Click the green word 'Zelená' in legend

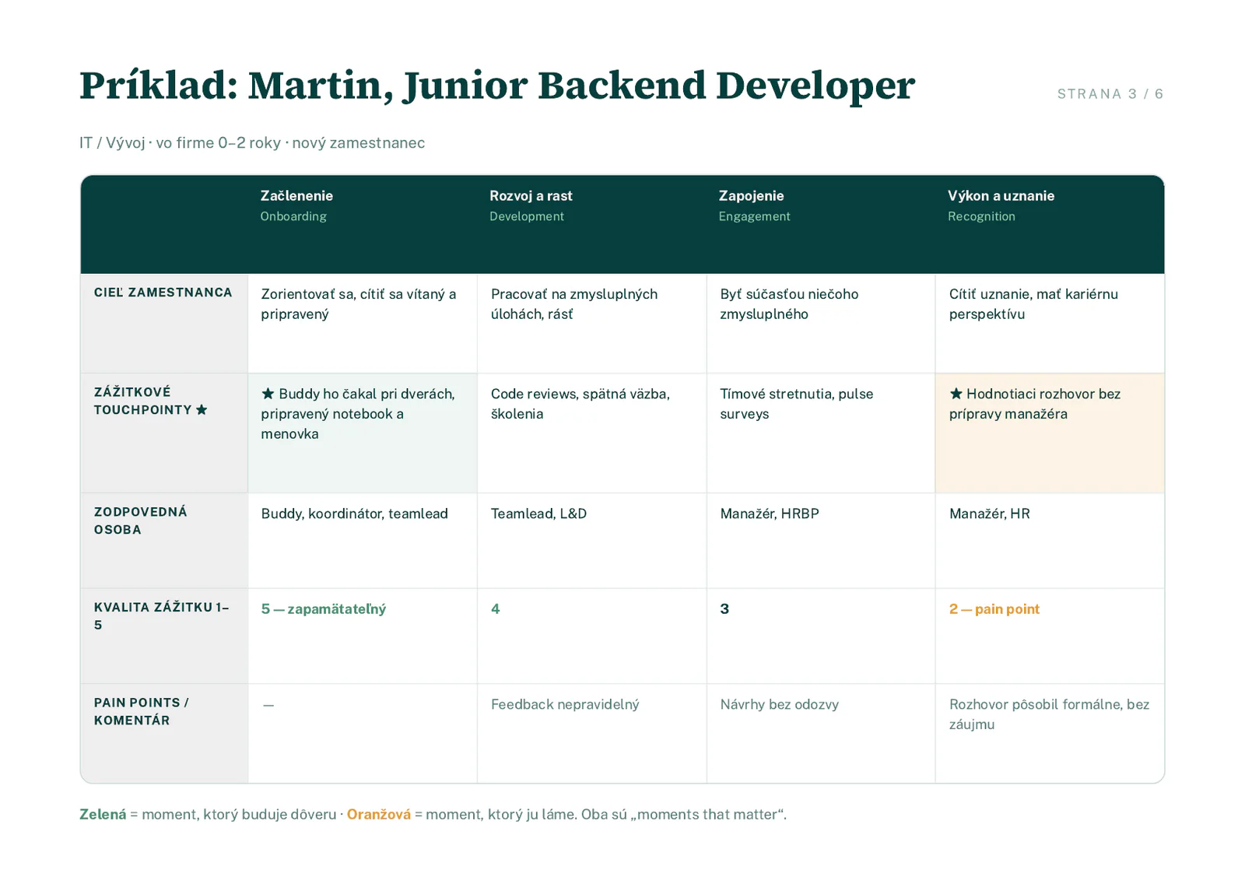pyautogui.click(x=103, y=815)
